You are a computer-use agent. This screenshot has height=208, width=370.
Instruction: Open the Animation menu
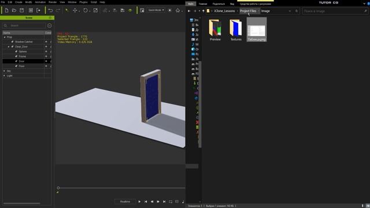tap(40, 2)
